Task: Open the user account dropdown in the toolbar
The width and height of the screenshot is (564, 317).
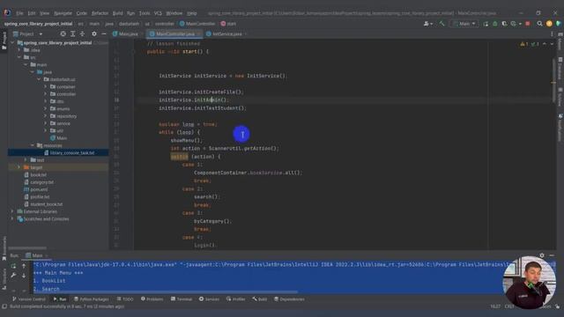Action: coord(428,24)
